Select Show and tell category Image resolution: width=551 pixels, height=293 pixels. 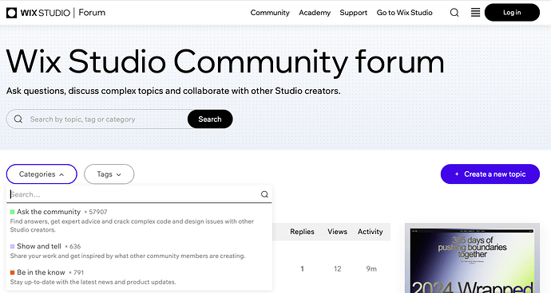[139, 251]
